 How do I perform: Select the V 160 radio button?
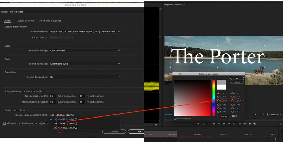click(218, 108)
